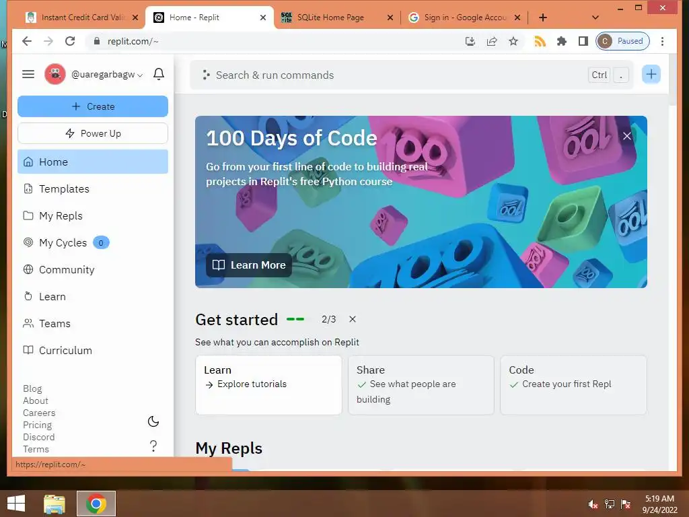Image resolution: width=689 pixels, height=517 pixels.
Task: Click the Discord footer link
Action: [x=38, y=437]
